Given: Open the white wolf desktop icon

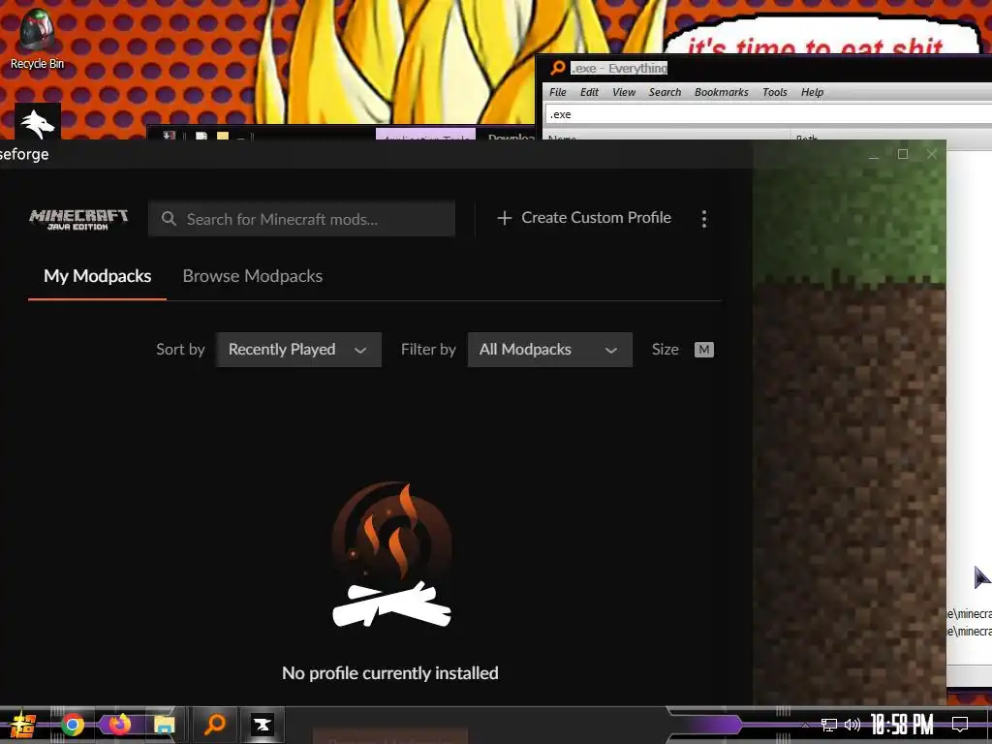Looking at the screenshot, I should click(x=38, y=122).
